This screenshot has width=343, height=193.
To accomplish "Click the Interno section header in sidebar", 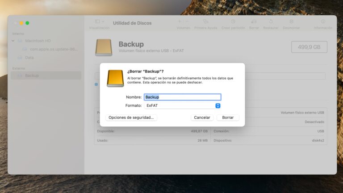I will click(18, 34).
